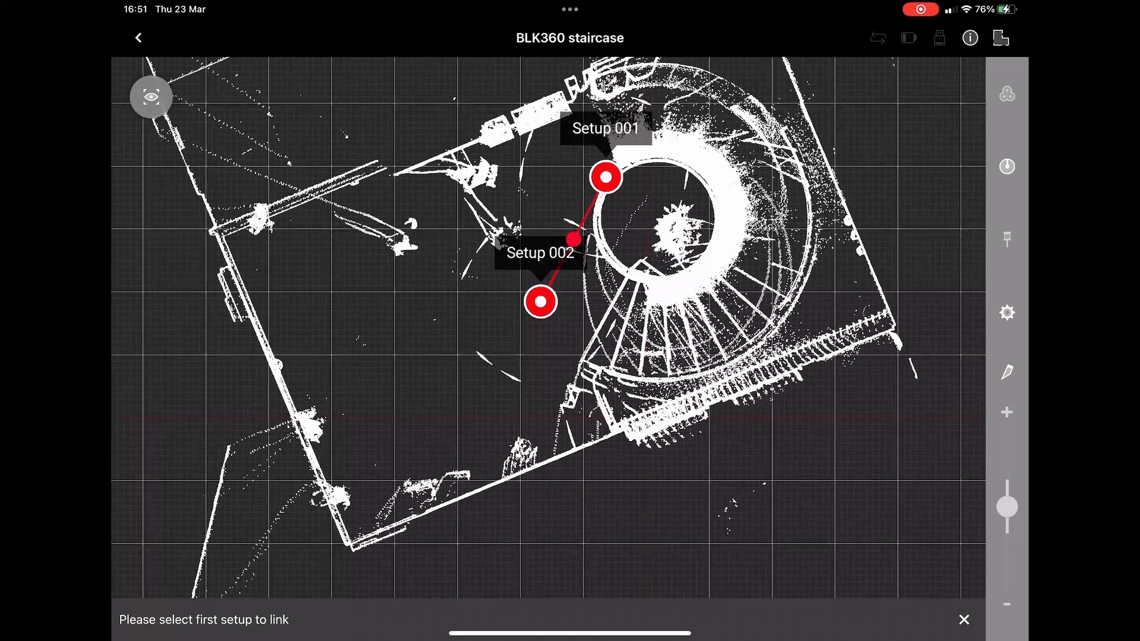Select Setup 001 marker

pos(605,176)
